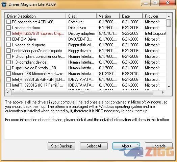Click the horizontal scrollbar right arrow
Screen dimensions: 177x162
(x=163, y=92)
